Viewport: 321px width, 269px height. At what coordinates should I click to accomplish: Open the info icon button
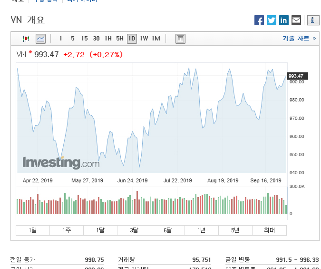click(x=312, y=20)
